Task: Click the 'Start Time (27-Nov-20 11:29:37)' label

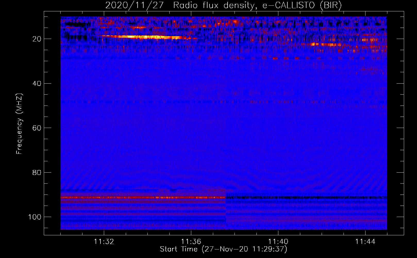Action: 223,249
